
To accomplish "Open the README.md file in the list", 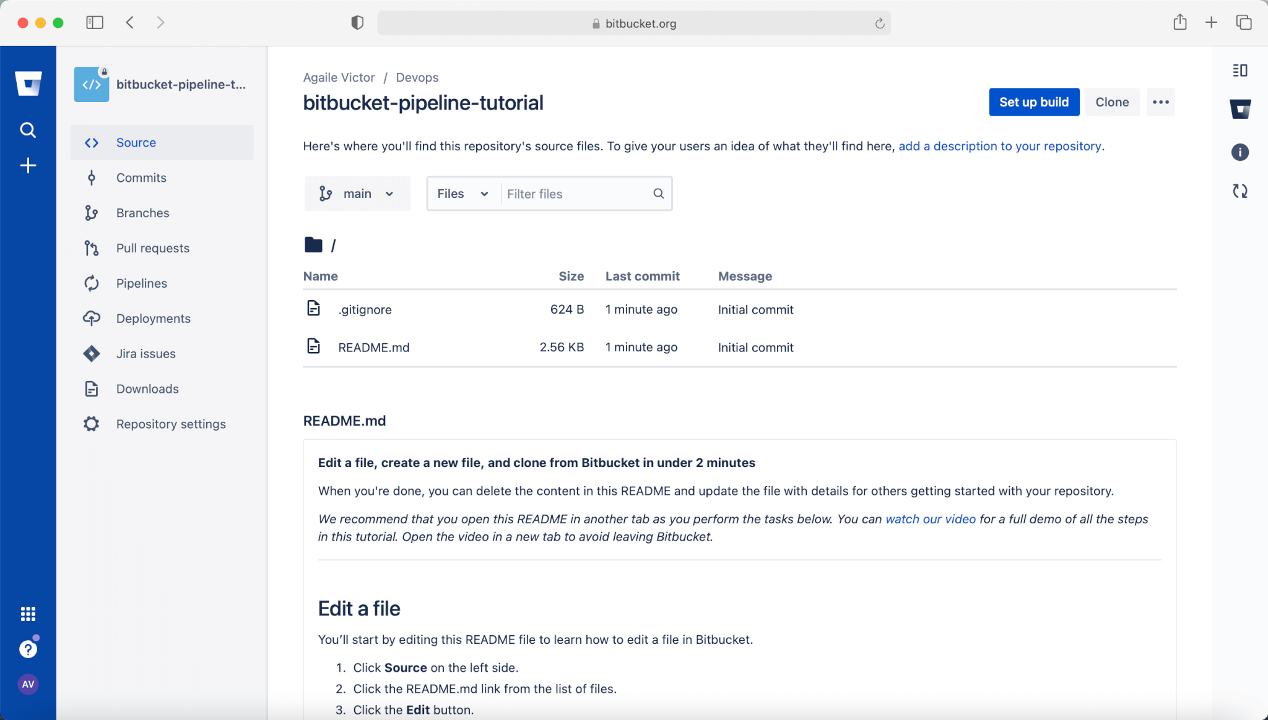I will (x=373, y=348).
